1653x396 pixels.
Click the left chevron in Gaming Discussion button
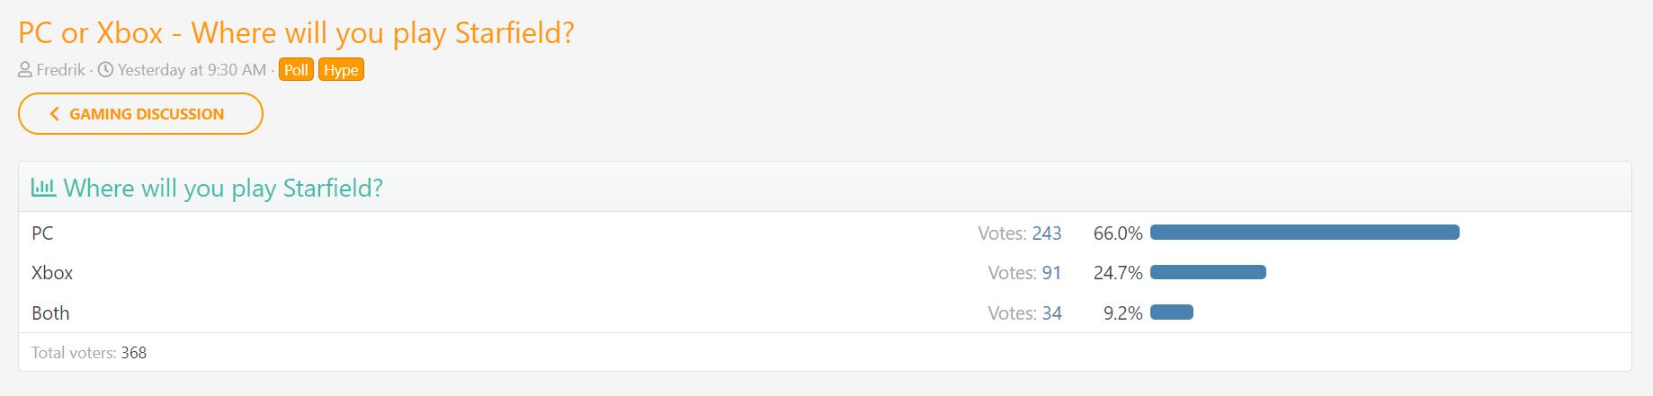pyautogui.click(x=54, y=114)
